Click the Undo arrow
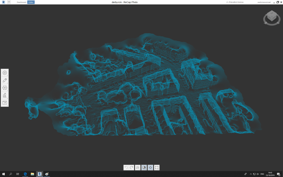This screenshot has height=177, width=283. (126, 168)
